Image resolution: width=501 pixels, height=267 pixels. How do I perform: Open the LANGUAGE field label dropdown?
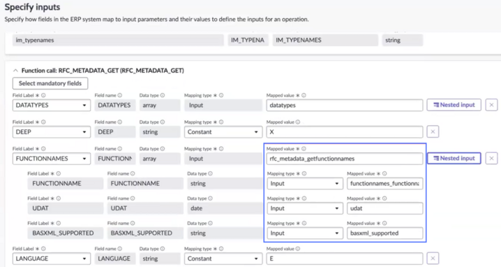(x=52, y=259)
